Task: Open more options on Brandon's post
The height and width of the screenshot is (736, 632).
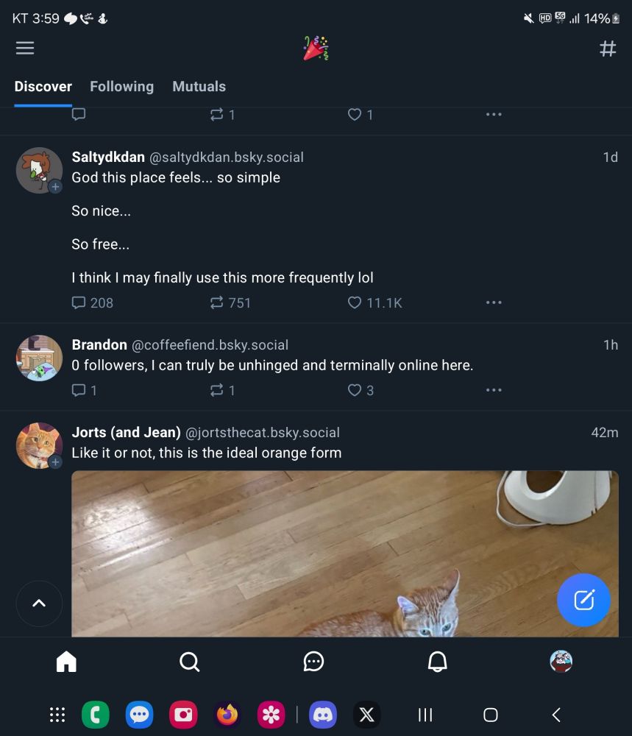Action: click(x=494, y=390)
